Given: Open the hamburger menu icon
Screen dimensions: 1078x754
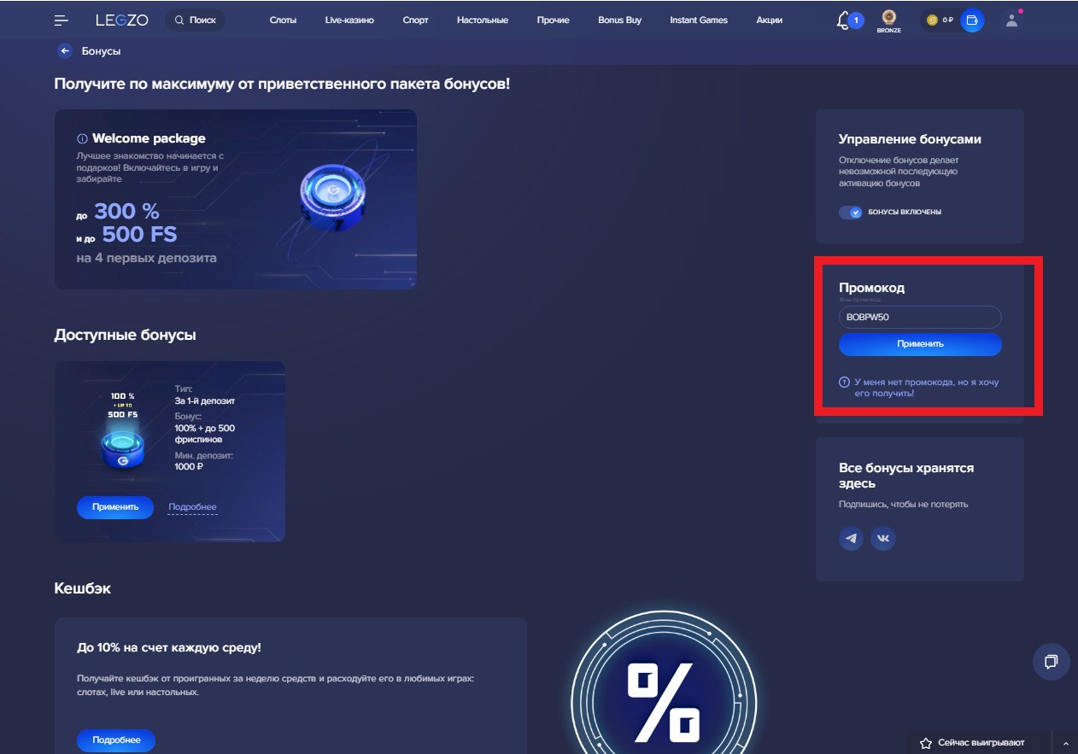Looking at the screenshot, I should (x=62, y=20).
